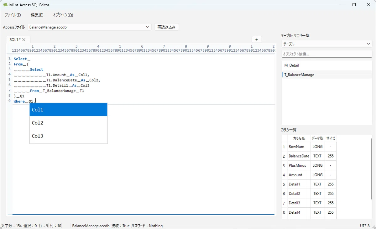Select the Detail3 column row

309,203
